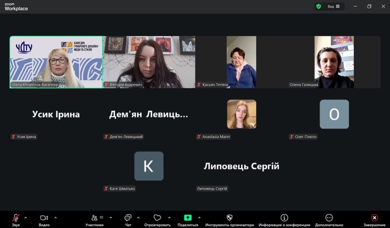Screen dimensions: 390x228
Task: Expand audio options arrow next to Звук
Action: click(25, 218)
